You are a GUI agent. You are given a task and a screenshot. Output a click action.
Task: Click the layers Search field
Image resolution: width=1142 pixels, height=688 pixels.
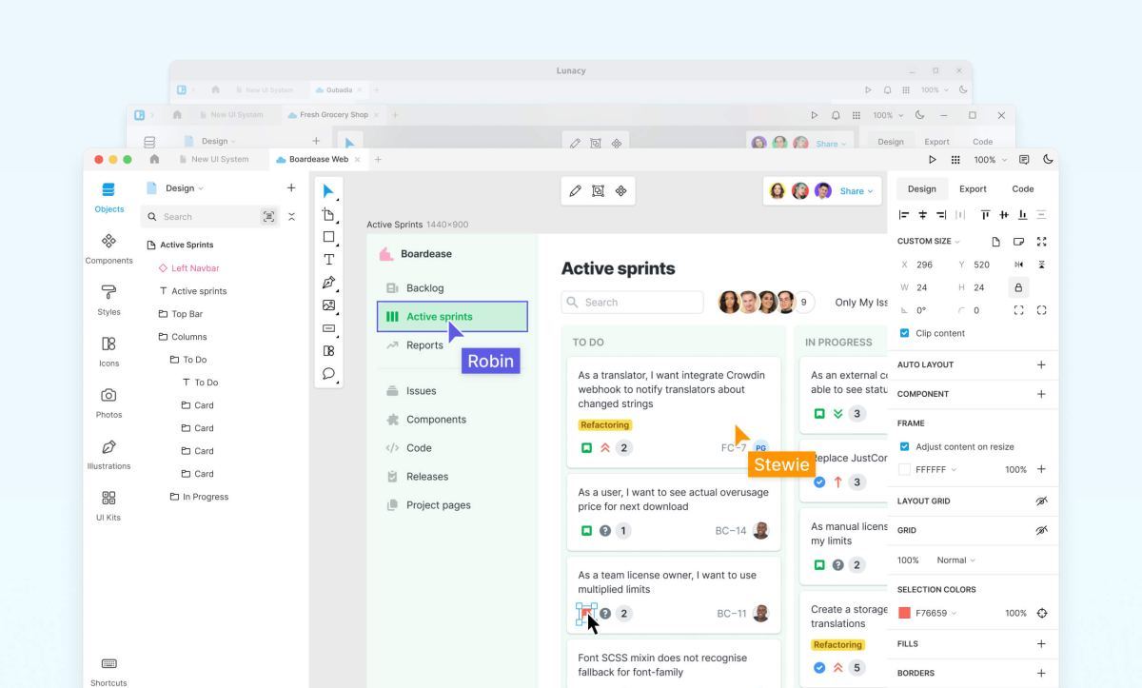210,217
